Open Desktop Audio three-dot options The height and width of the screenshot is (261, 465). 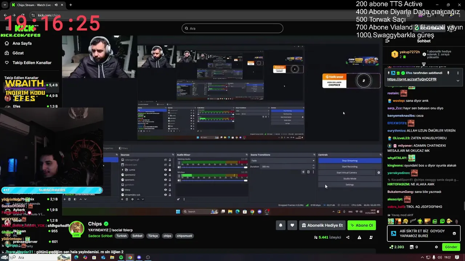pyautogui.click(x=179, y=163)
